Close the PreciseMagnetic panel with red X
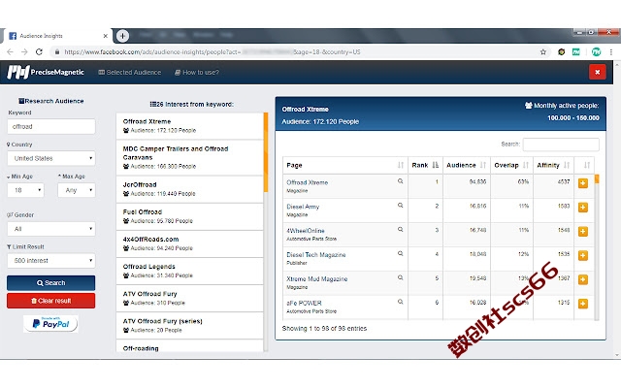 [598, 72]
